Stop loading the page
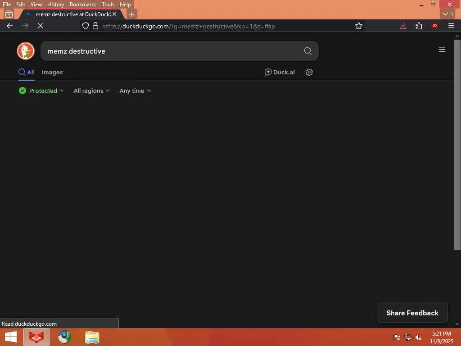461x346 pixels. pyautogui.click(x=41, y=26)
